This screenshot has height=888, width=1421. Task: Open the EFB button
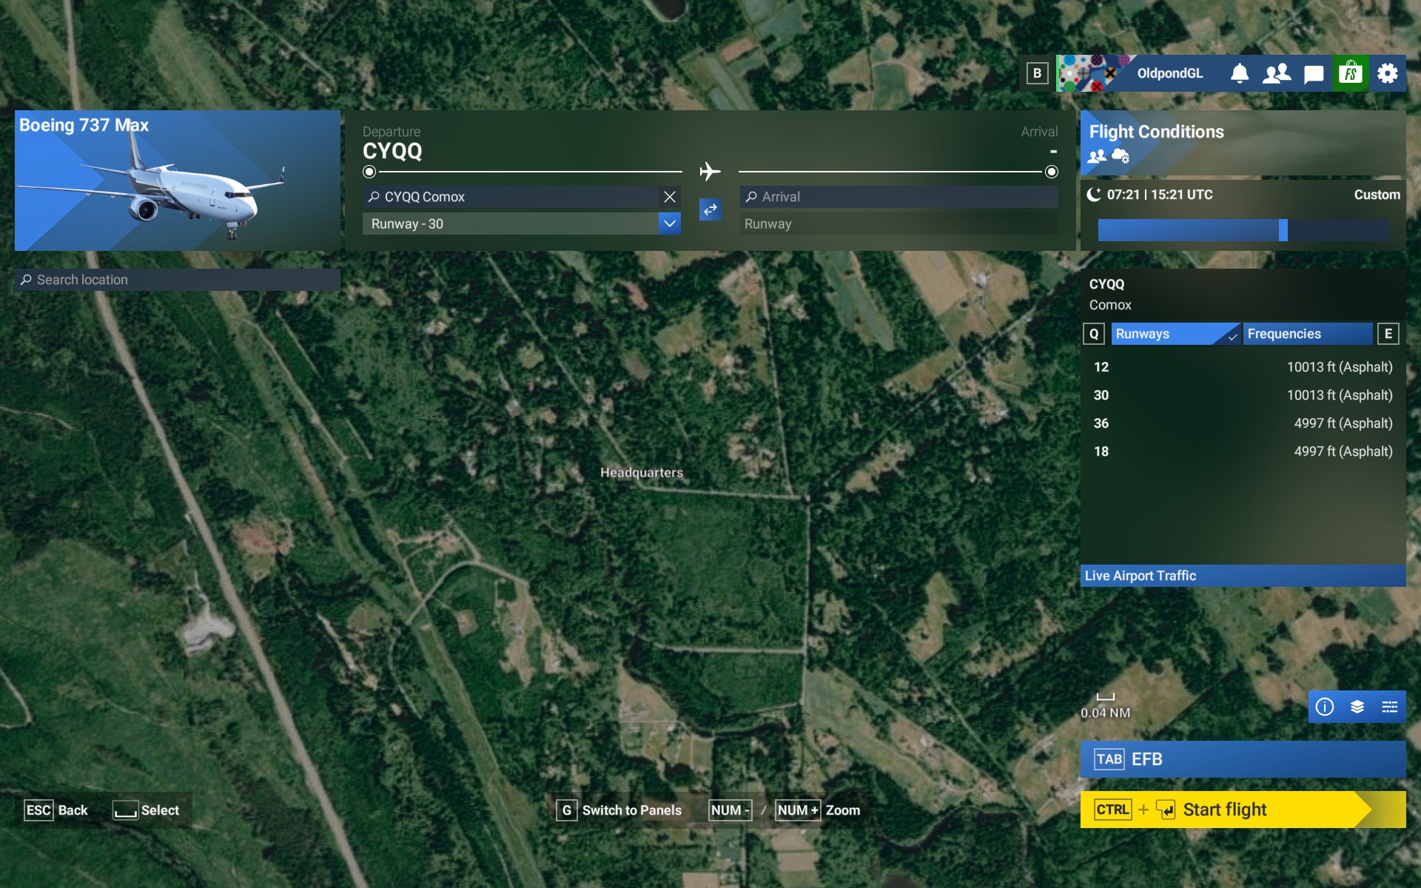coord(1243,759)
